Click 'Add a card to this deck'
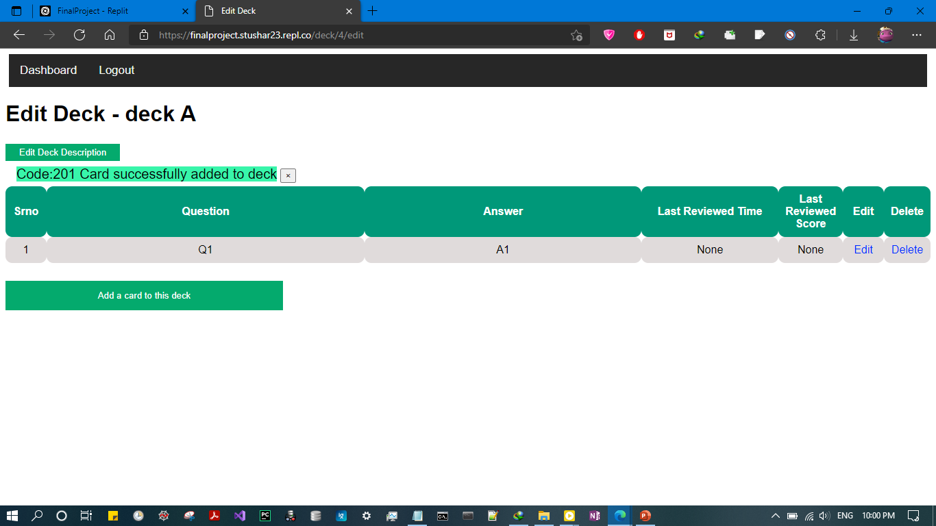This screenshot has height=526, width=936. pos(144,295)
